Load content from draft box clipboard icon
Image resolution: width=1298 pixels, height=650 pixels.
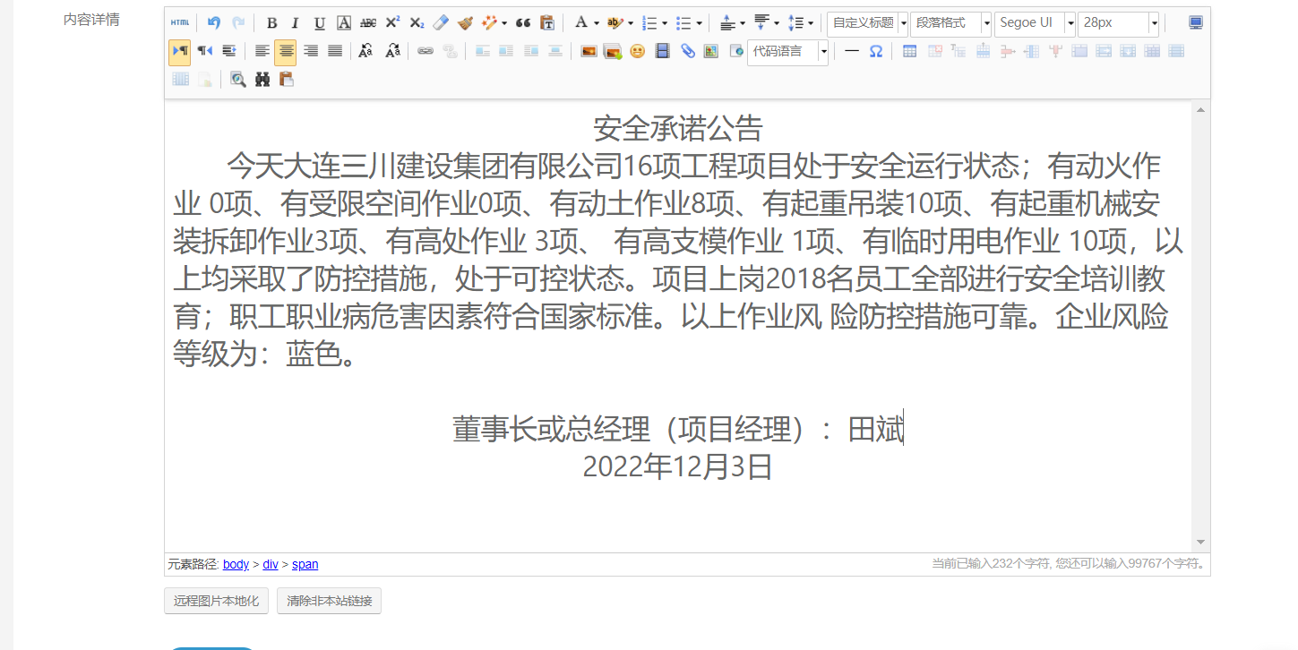click(287, 80)
